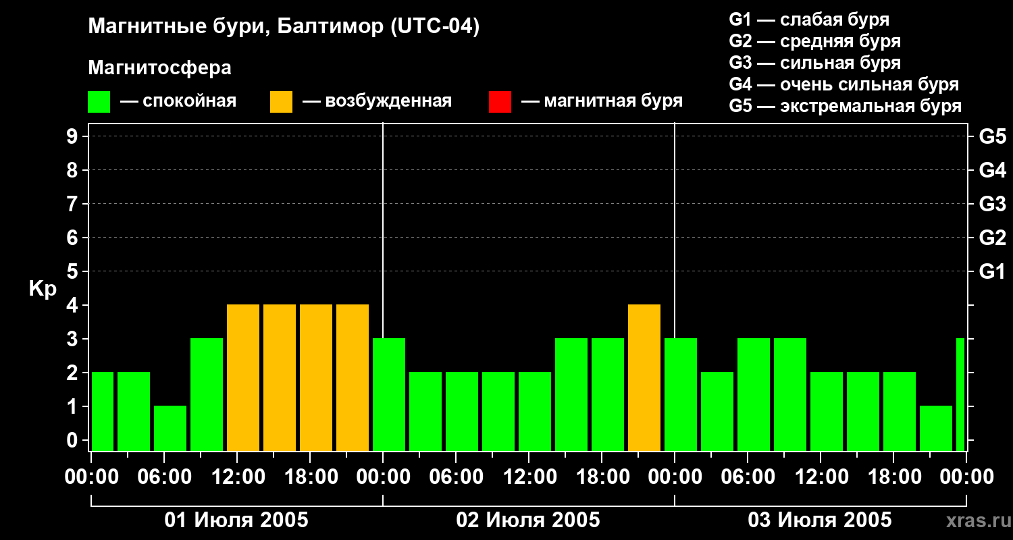Click the G1 label on the right axis
Screen dimensions: 1013x540
[x=992, y=272]
